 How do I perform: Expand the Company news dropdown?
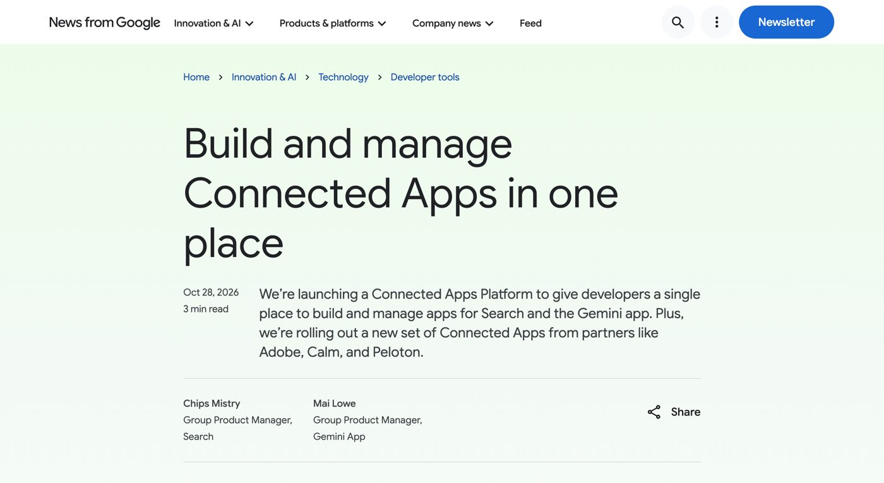click(x=453, y=23)
